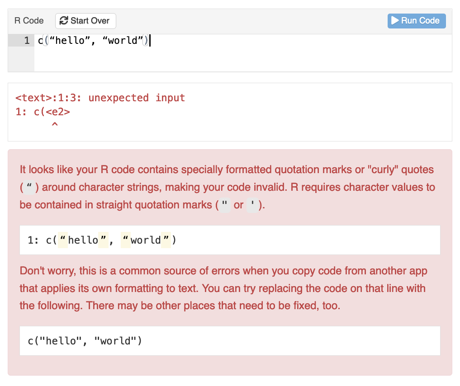The width and height of the screenshot is (460, 386).
Task: Click the highlighted curly quote before hello
Action: [62, 240]
